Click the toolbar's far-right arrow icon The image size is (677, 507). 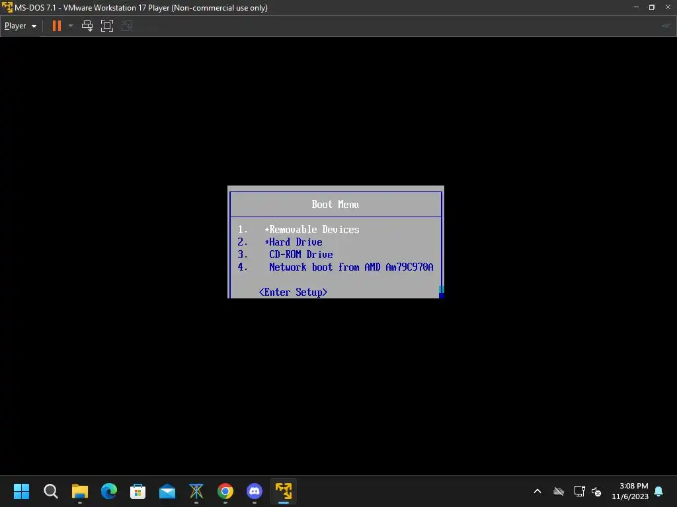pyautogui.click(x=666, y=26)
